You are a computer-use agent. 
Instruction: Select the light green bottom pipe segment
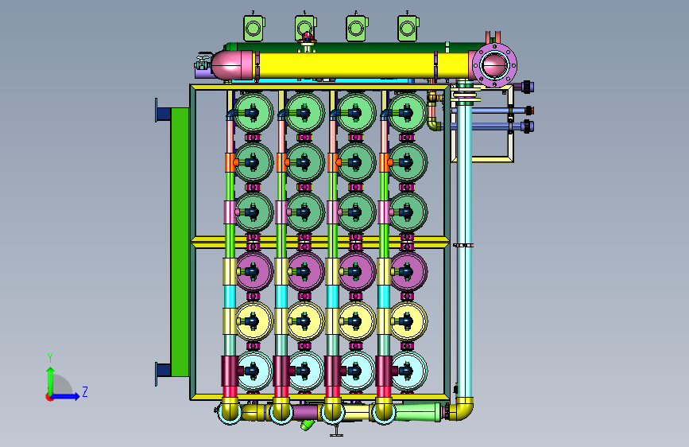click(x=417, y=413)
